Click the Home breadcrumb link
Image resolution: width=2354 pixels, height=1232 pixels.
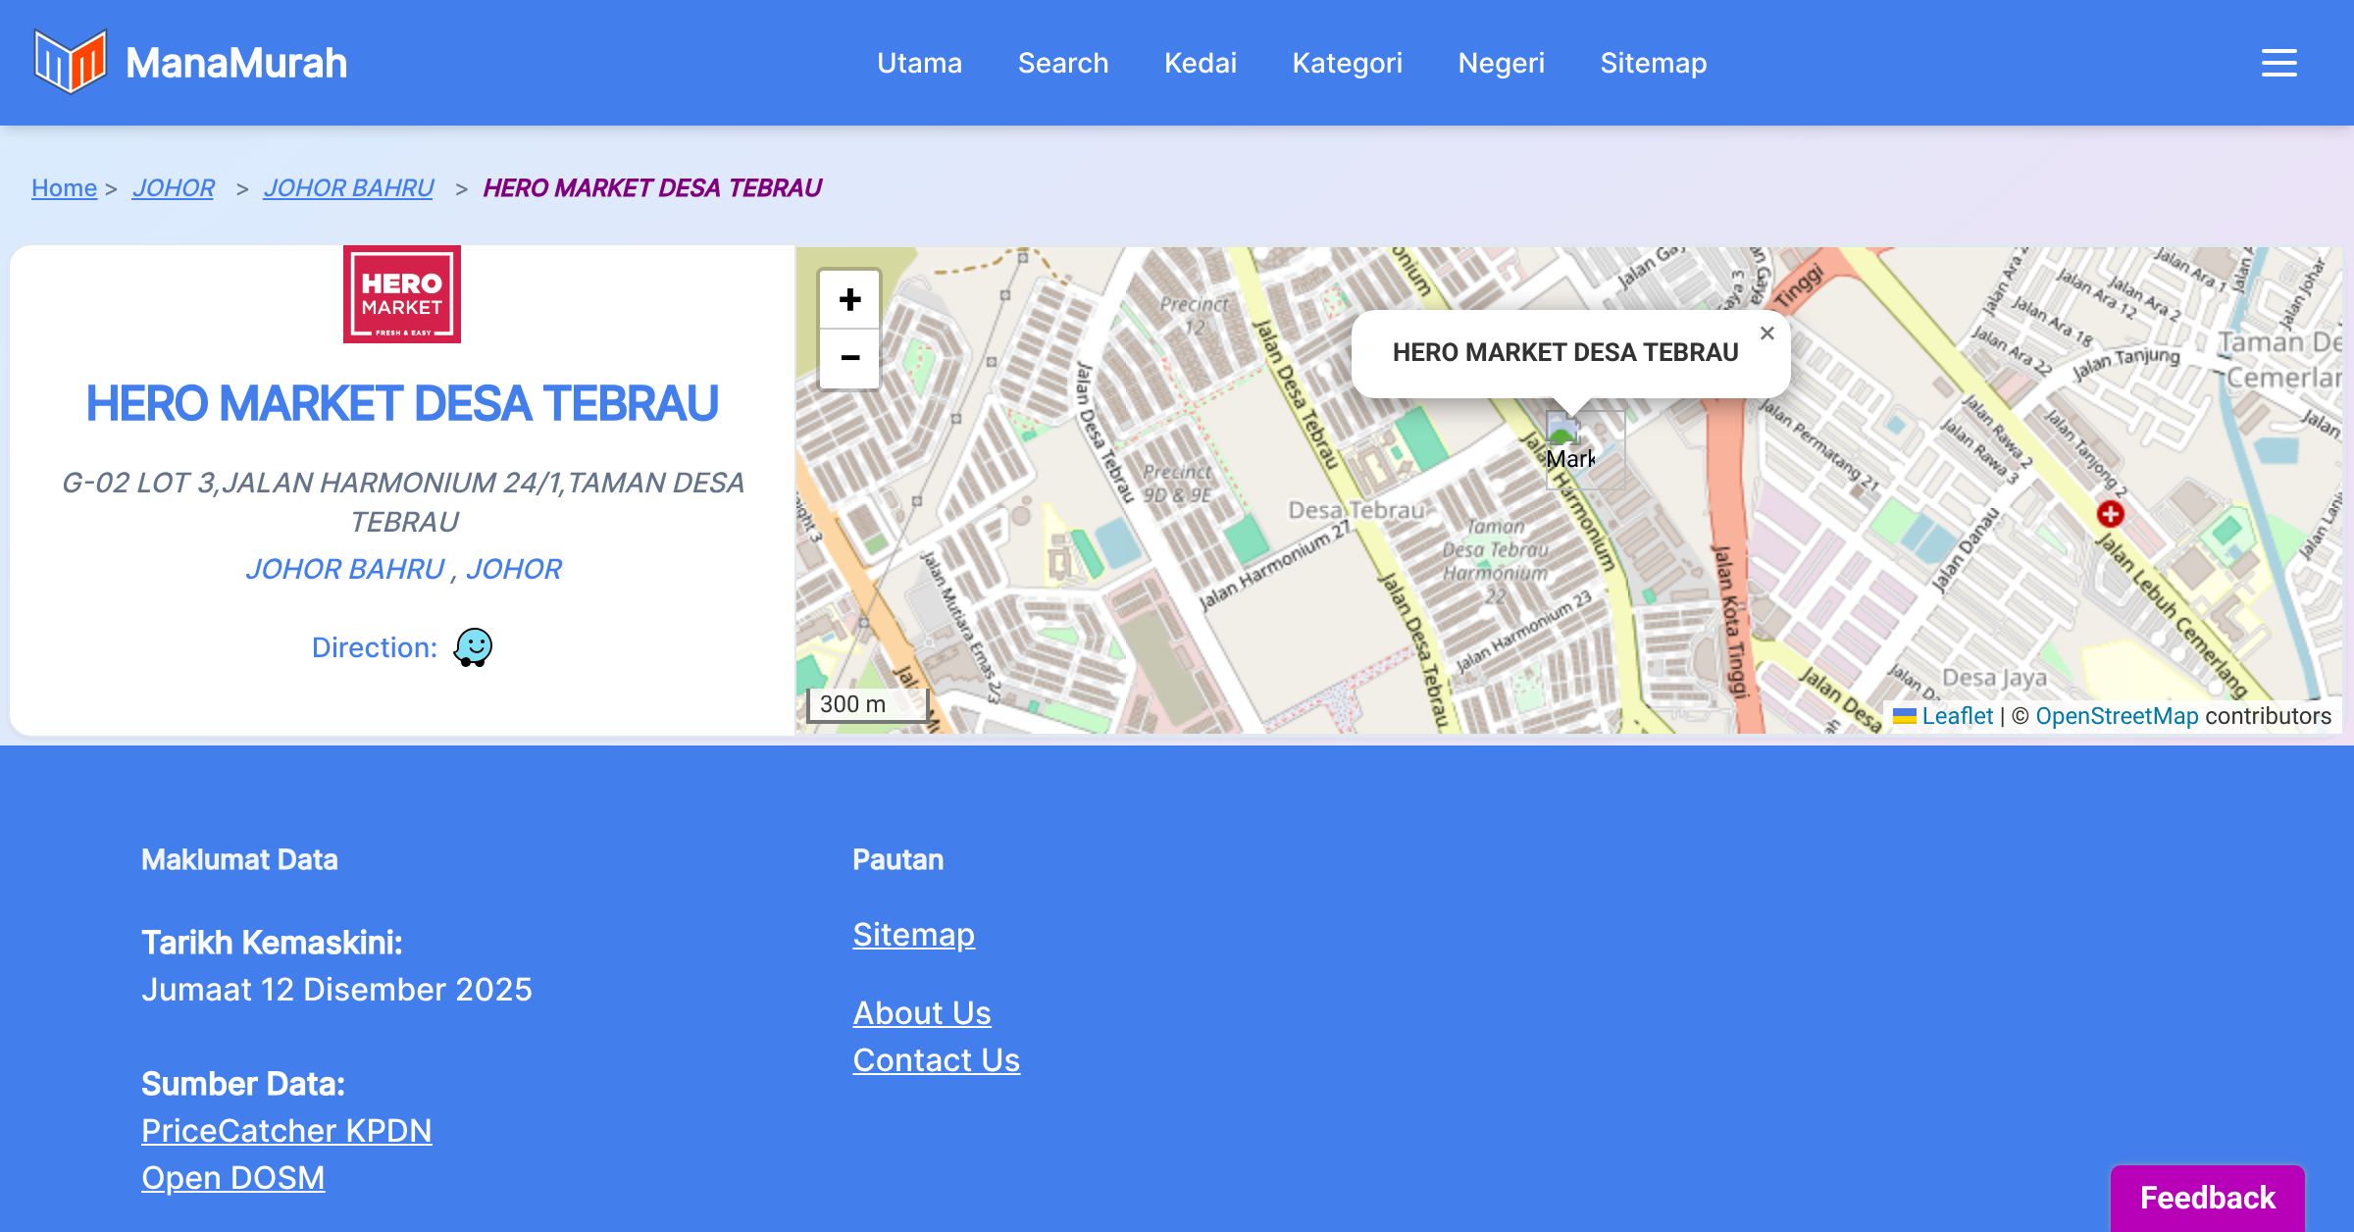64,187
